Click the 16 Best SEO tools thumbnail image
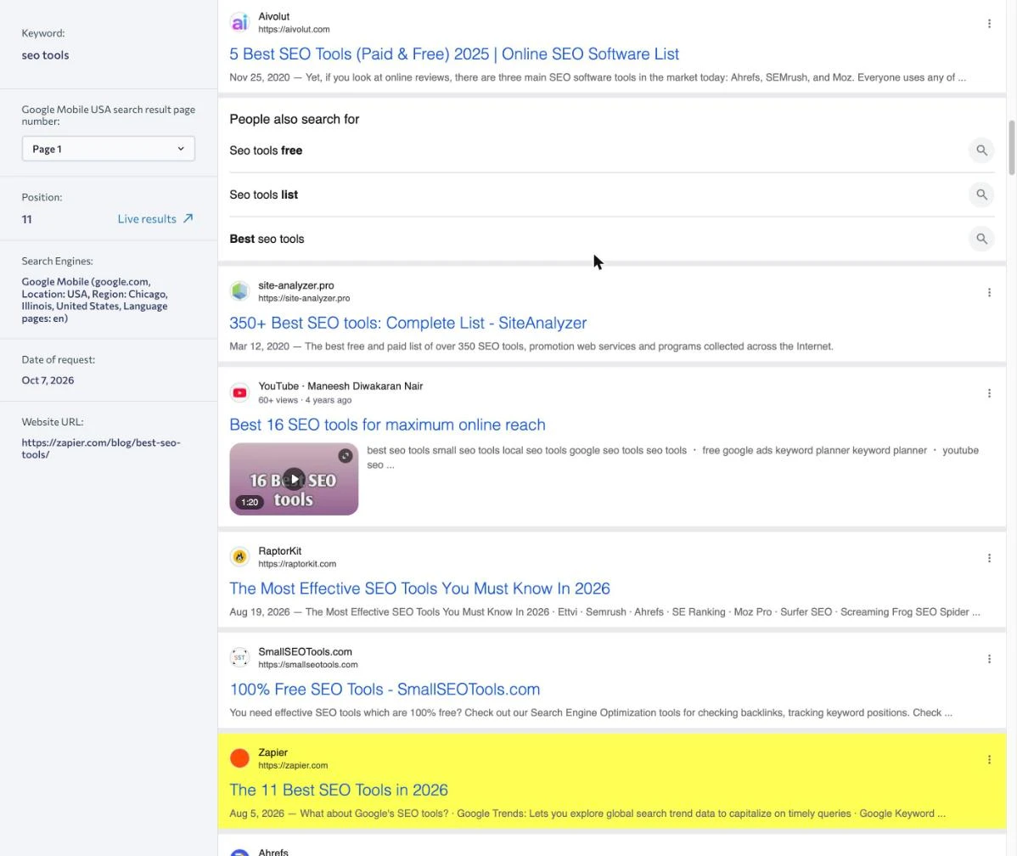 294,479
